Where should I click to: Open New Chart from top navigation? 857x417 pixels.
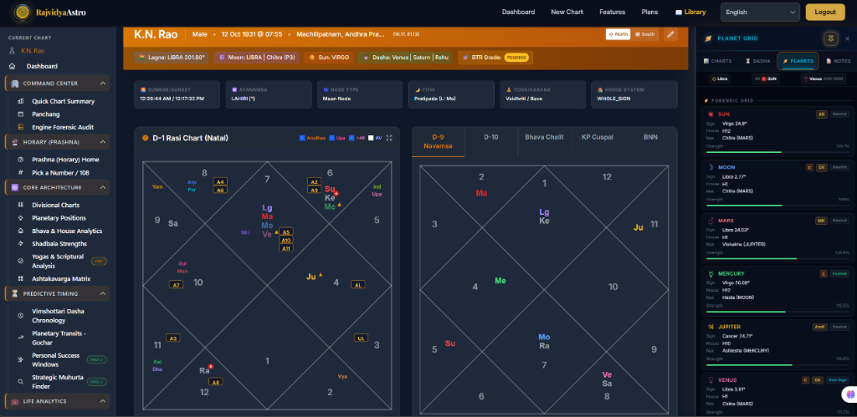[567, 13]
